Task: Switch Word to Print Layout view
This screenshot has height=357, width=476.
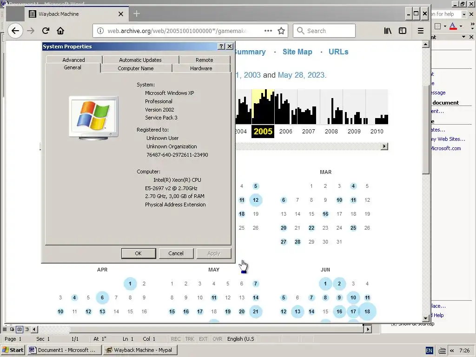Action: click(x=20, y=329)
